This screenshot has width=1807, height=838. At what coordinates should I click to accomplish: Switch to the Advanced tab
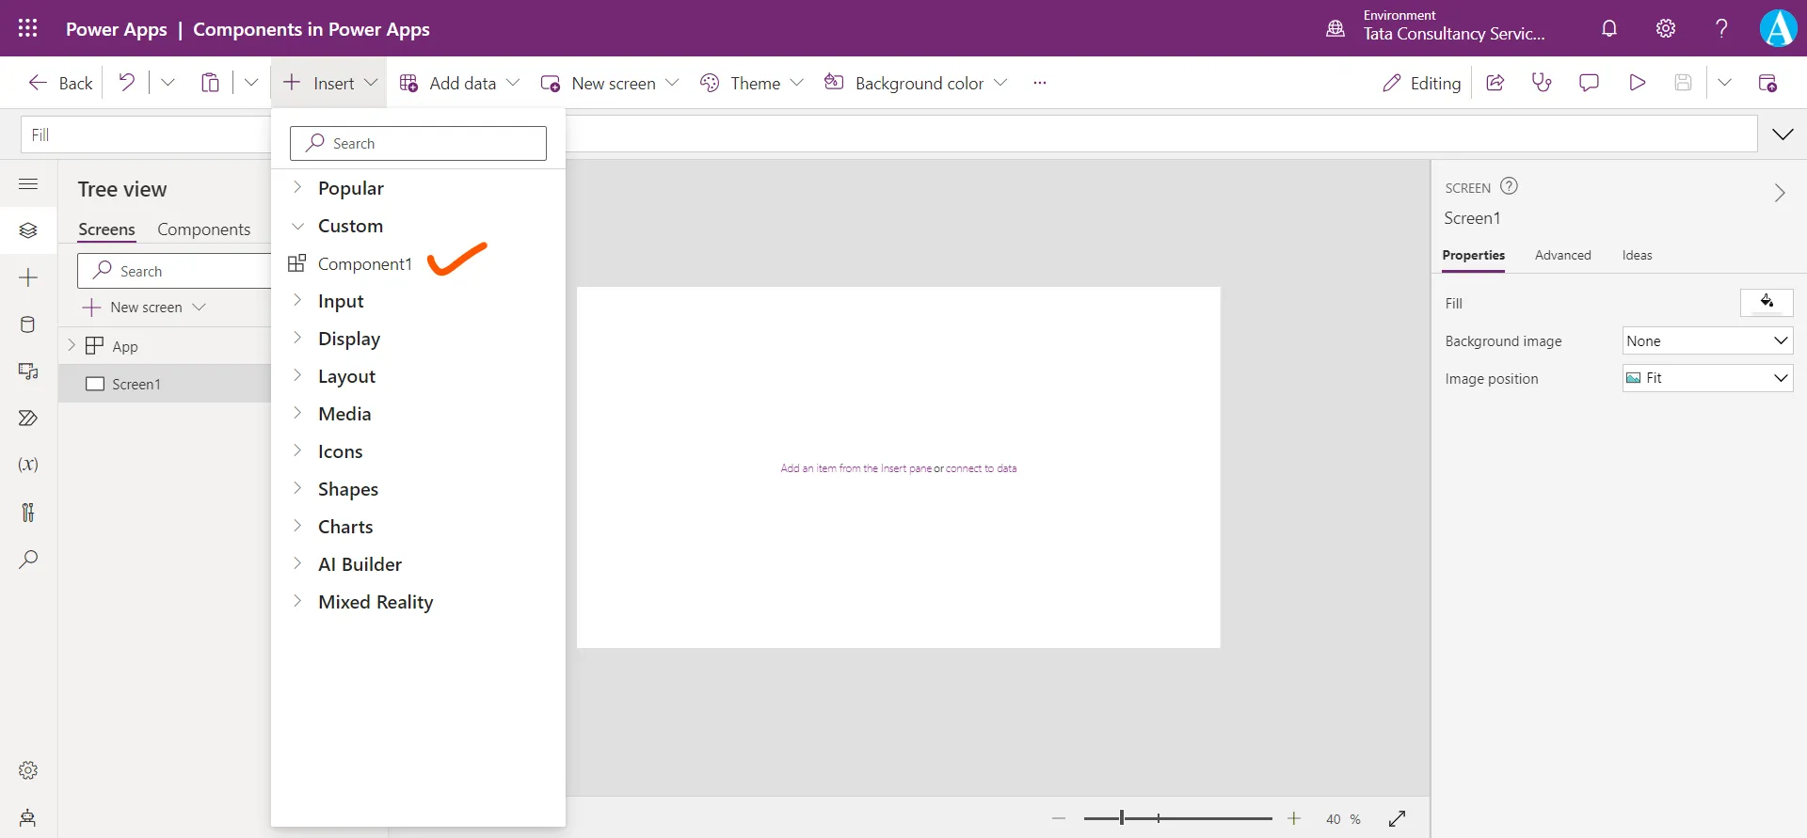[x=1562, y=255]
